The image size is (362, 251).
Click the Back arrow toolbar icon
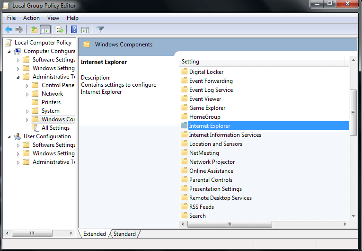(9, 29)
